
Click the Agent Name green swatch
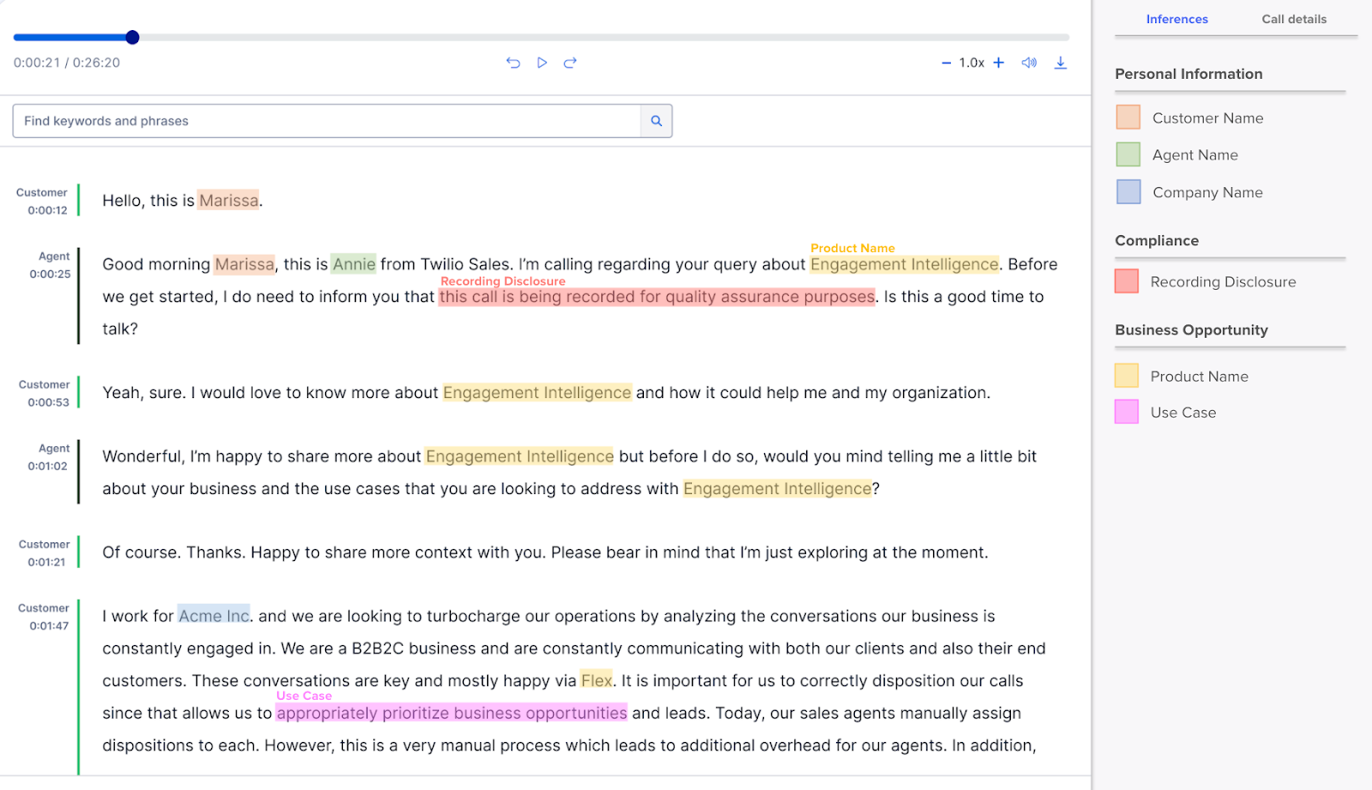coord(1128,154)
